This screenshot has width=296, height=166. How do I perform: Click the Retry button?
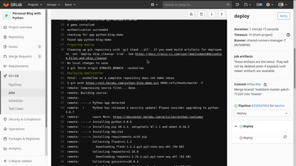(x=284, y=16)
